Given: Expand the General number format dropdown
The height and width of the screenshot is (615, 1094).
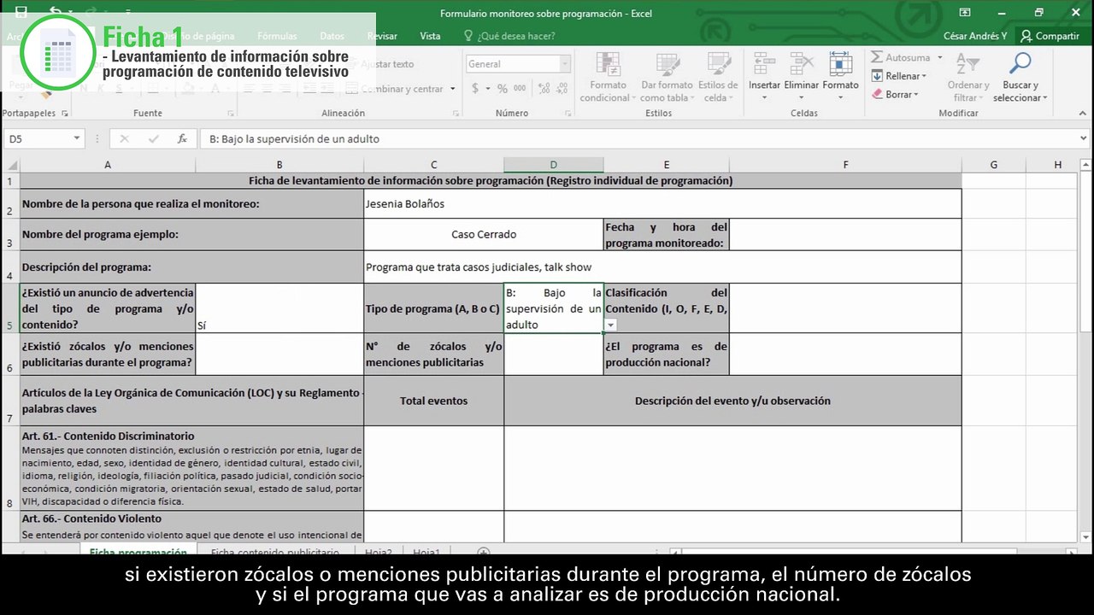Looking at the screenshot, I should pos(565,64).
